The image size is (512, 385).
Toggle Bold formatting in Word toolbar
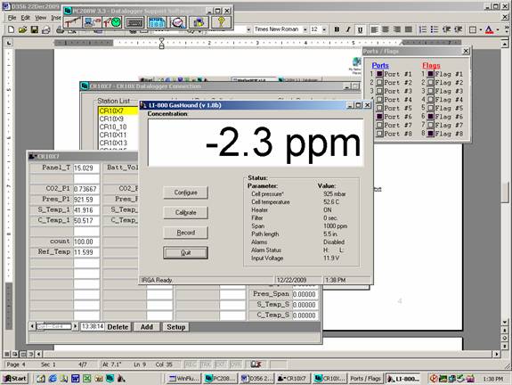pyautogui.click(x=337, y=29)
